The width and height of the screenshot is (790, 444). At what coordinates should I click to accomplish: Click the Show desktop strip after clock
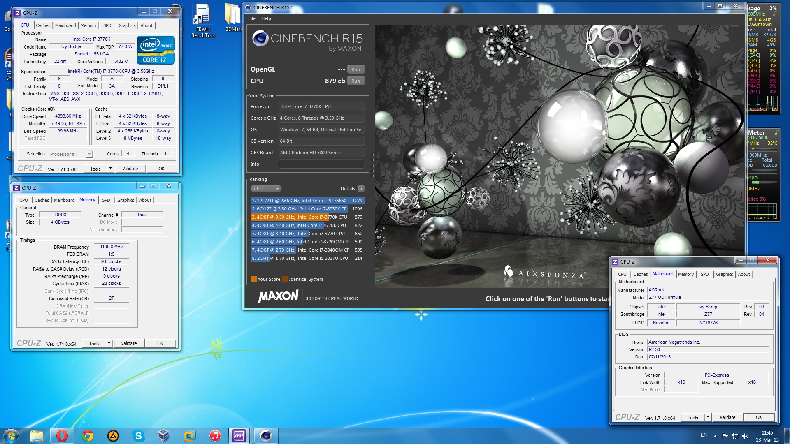[x=787, y=436]
